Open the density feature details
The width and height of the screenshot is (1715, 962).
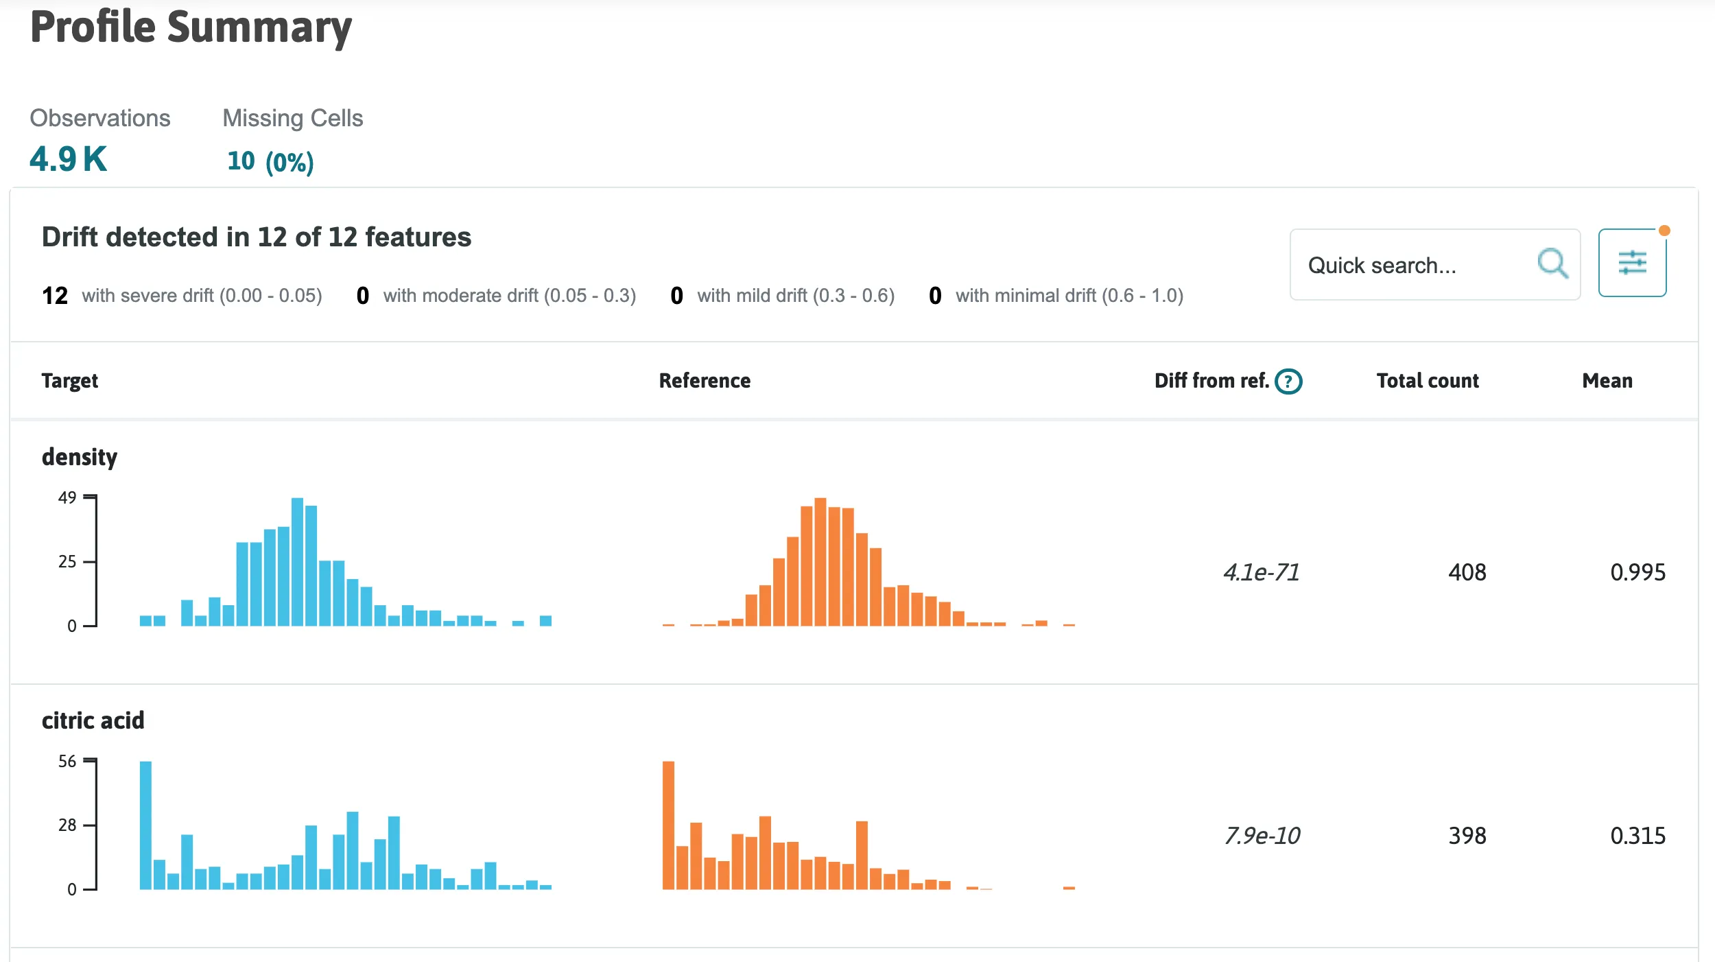pos(80,457)
